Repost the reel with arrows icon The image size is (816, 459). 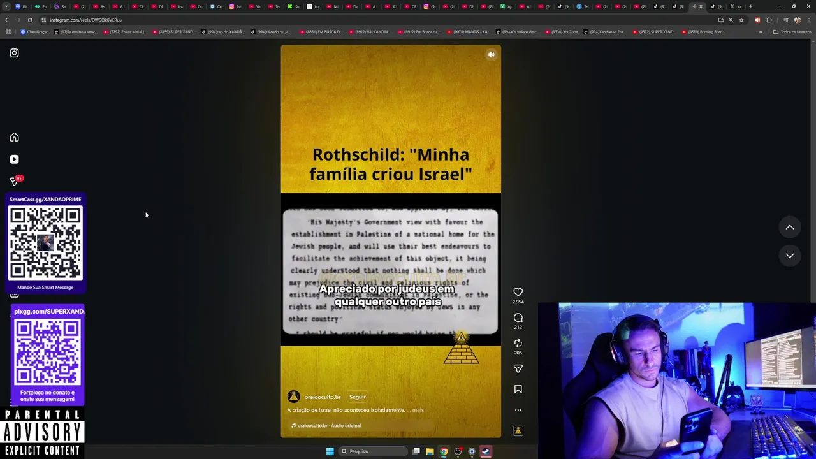coord(518,343)
